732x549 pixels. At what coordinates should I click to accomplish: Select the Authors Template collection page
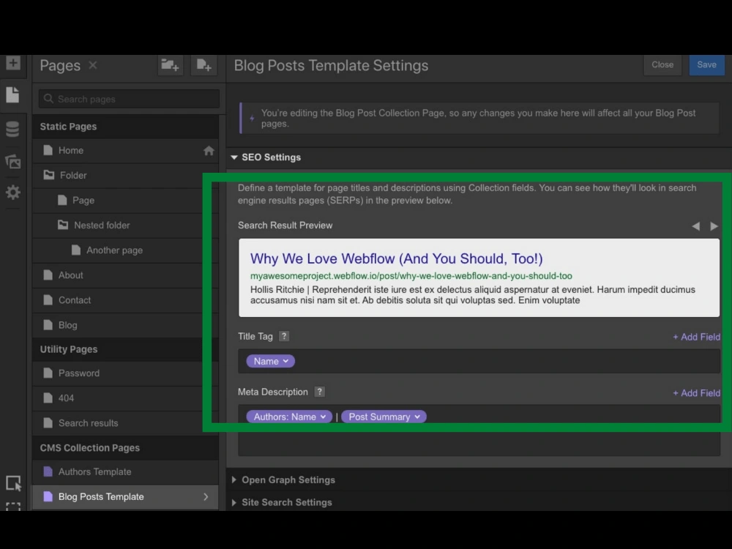(125, 472)
